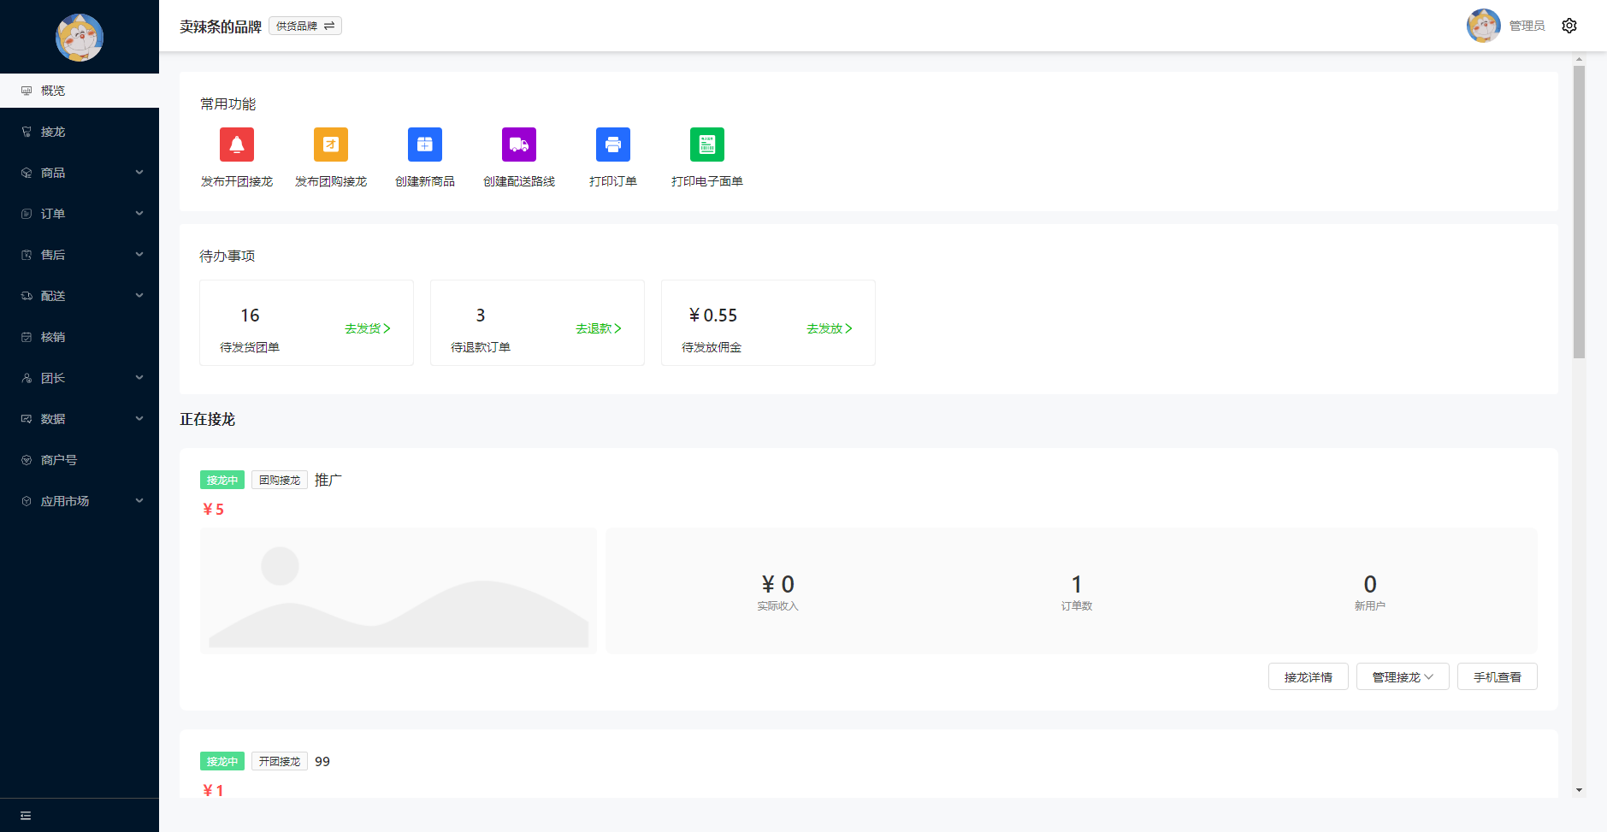The height and width of the screenshot is (832, 1607).
Task: Expand the 团长 submenu arrow
Action: (x=139, y=378)
